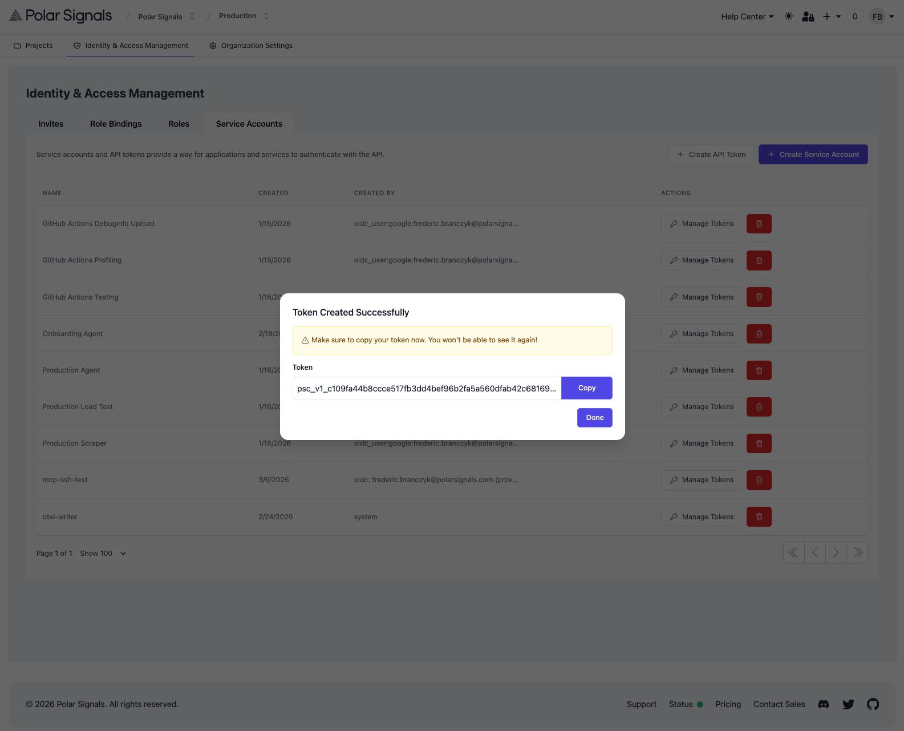This screenshot has width=904, height=731.
Task: Select the token text field
Action: 427,388
